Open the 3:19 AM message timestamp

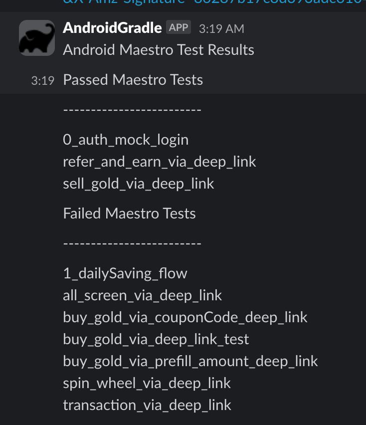221,29
